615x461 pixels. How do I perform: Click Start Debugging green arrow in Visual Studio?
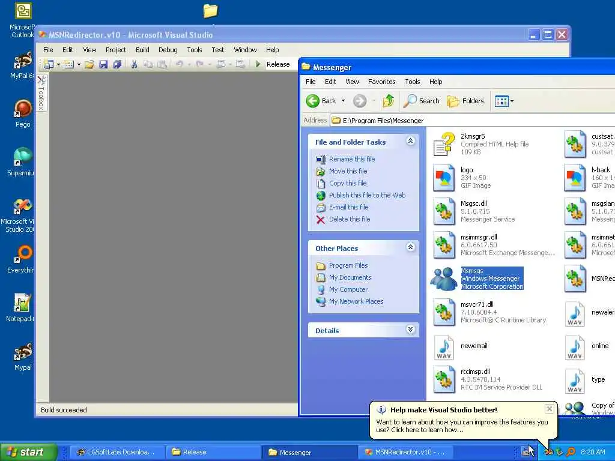(258, 64)
